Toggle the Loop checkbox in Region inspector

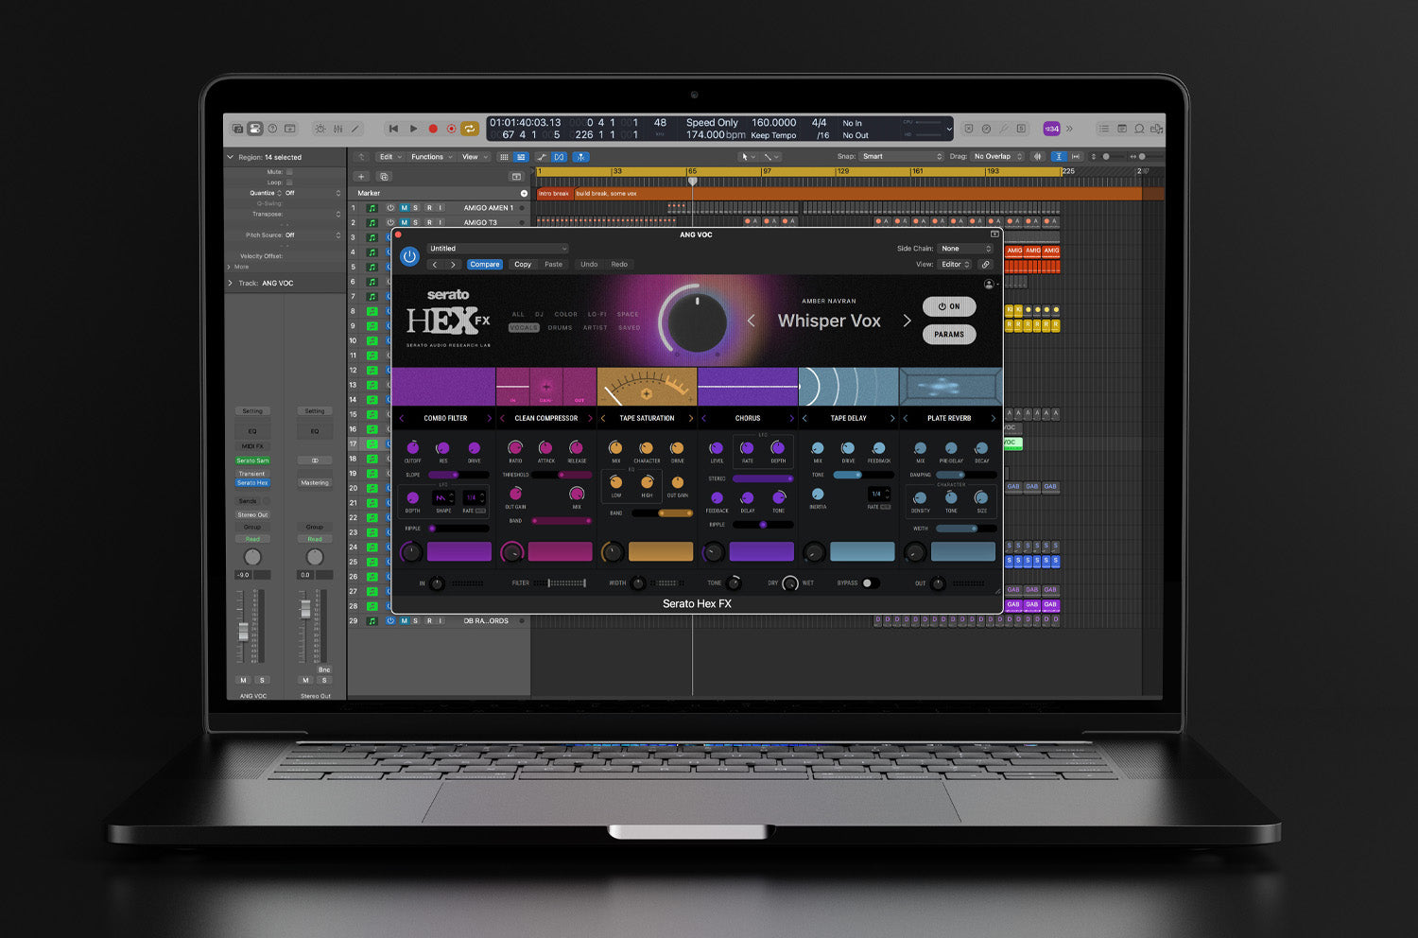(289, 182)
